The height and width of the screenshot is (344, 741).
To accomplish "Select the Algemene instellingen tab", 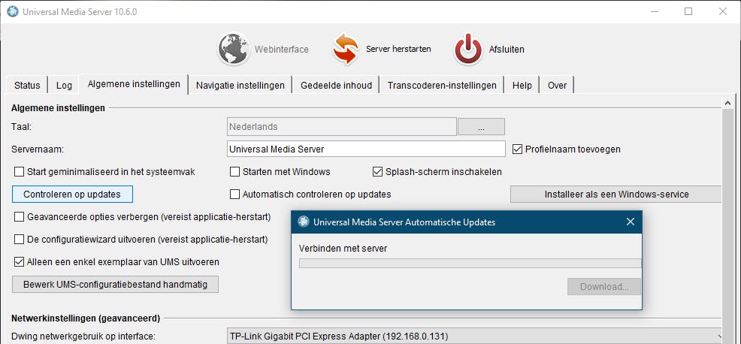I will click(134, 84).
